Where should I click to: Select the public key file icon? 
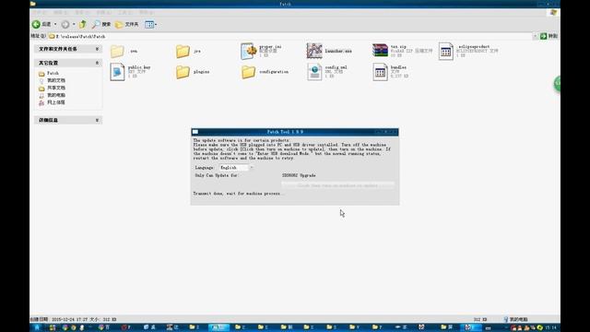pos(117,72)
